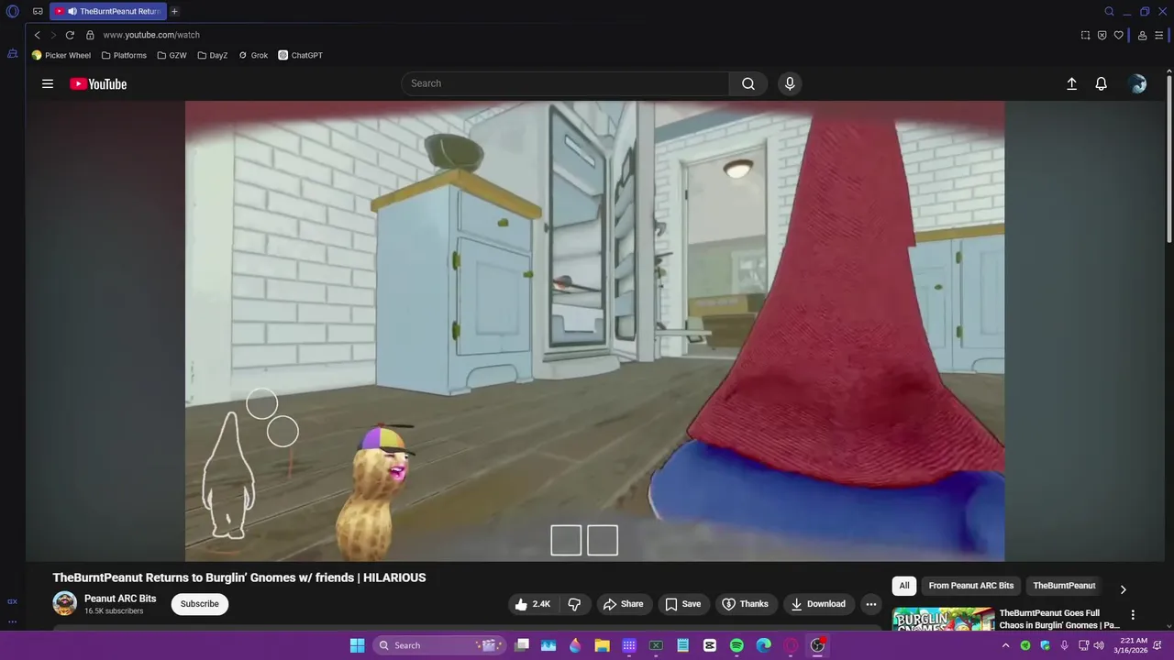
Task: Click the video title text
Action: point(239,577)
